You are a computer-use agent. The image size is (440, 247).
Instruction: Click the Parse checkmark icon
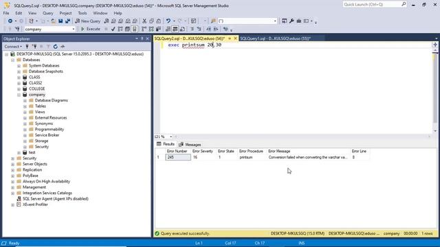113,29
